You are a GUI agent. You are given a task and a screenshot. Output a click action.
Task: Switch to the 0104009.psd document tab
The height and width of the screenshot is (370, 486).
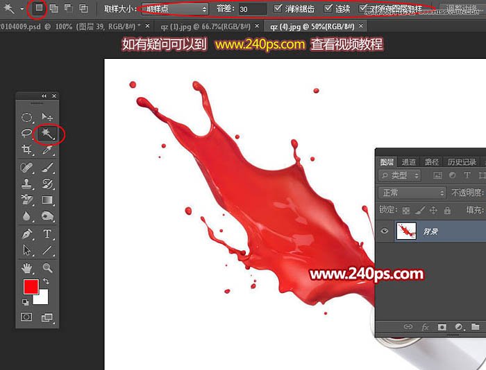tap(70, 26)
